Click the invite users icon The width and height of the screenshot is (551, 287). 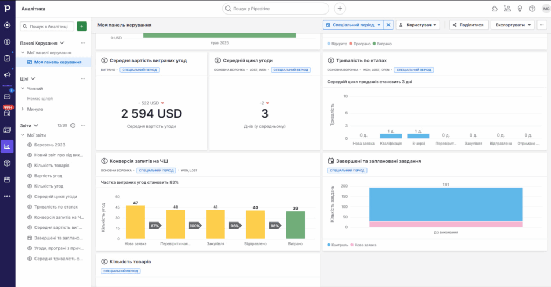(507, 9)
